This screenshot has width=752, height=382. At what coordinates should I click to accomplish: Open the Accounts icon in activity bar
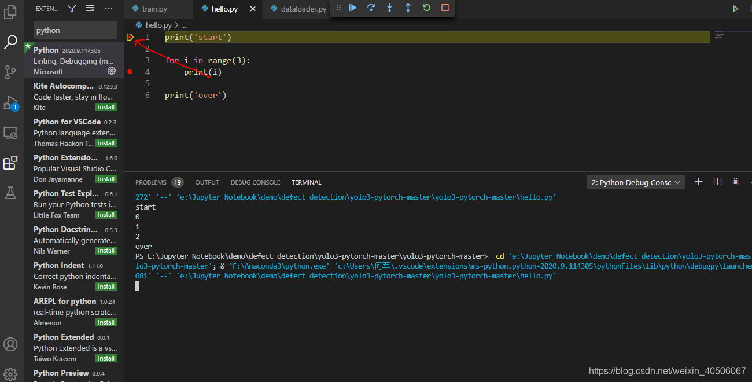coord(10,344)
